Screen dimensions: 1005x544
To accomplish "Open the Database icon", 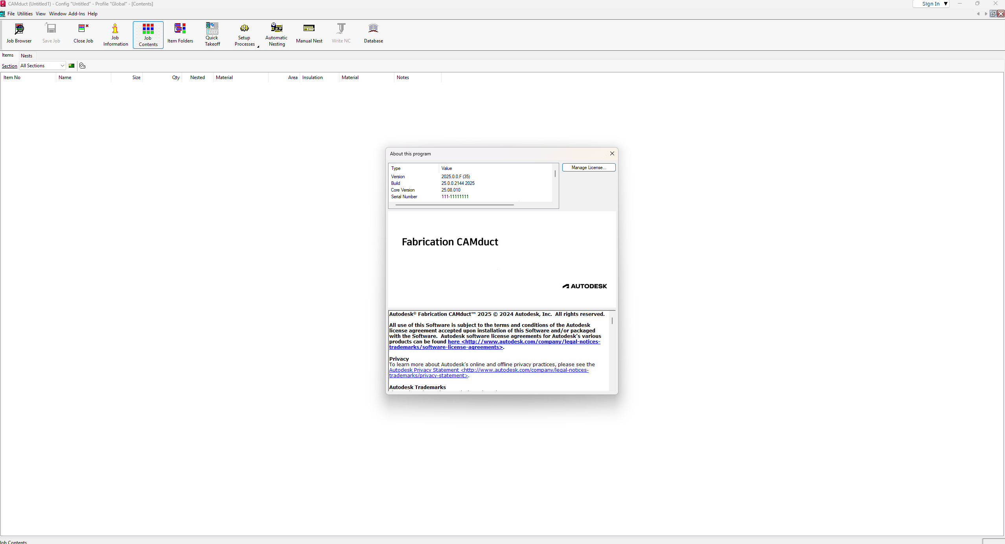I will pos(373,33).
